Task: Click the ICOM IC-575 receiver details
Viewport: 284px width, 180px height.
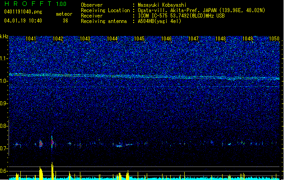Action: tap(182, 16)
